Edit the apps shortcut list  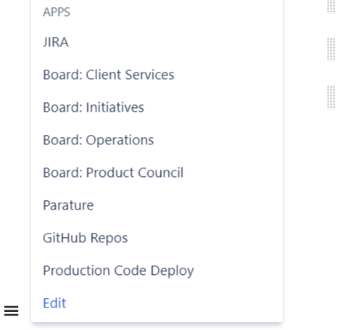54,303
